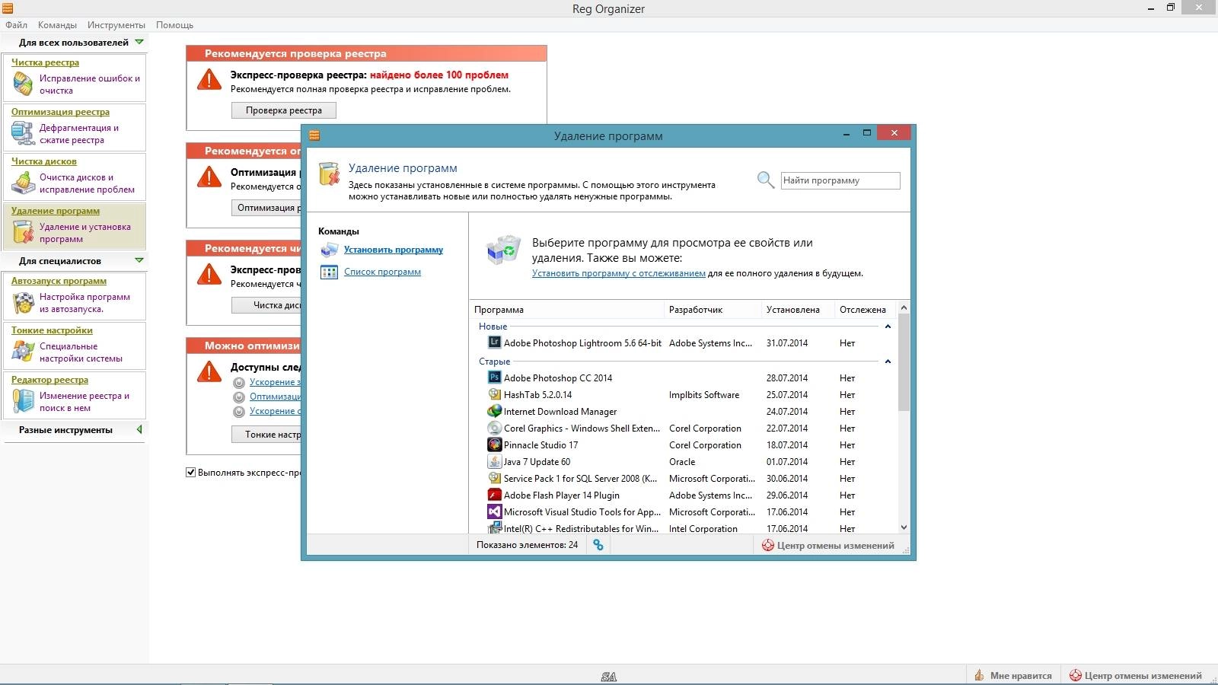Viewport: 1218px width, 685px height.
Task: Collapse the Для всех пользователей section
Action: 139,42
